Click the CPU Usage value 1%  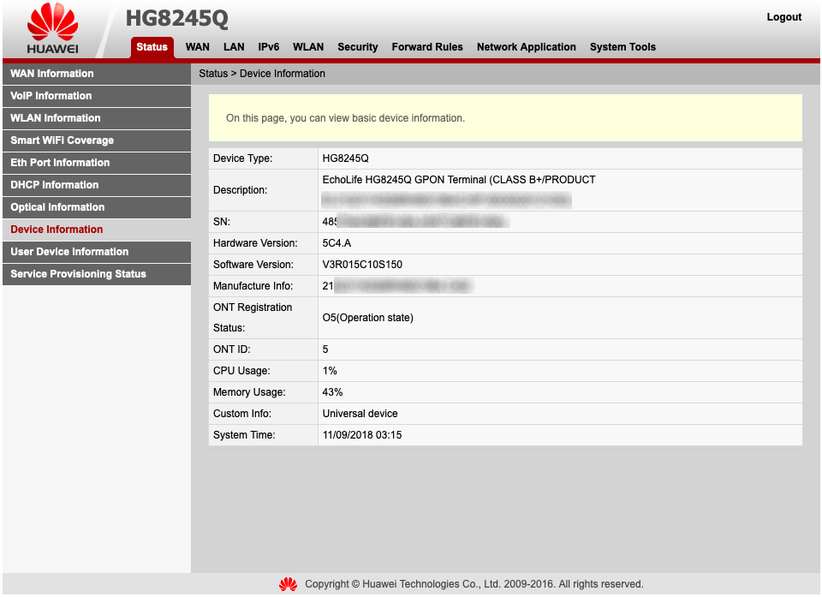pyautogui.click(x=330, y=371)
